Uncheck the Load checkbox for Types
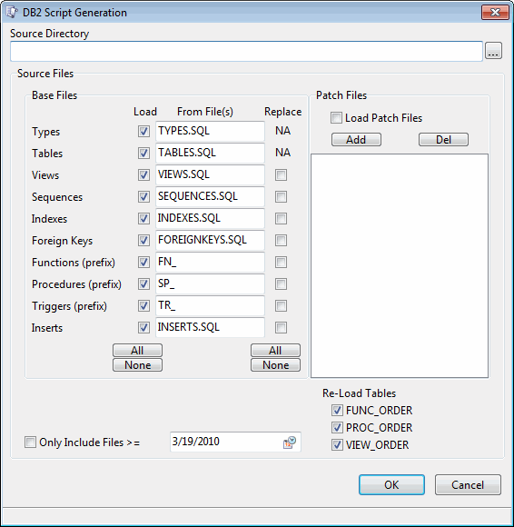 (x=143, y=131)
